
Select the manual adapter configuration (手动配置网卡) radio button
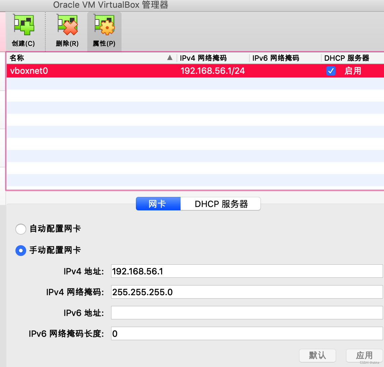[x=21, y=251]
